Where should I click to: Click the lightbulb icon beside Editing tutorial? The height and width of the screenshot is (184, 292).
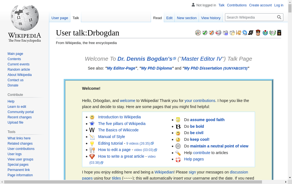point(92,143)
